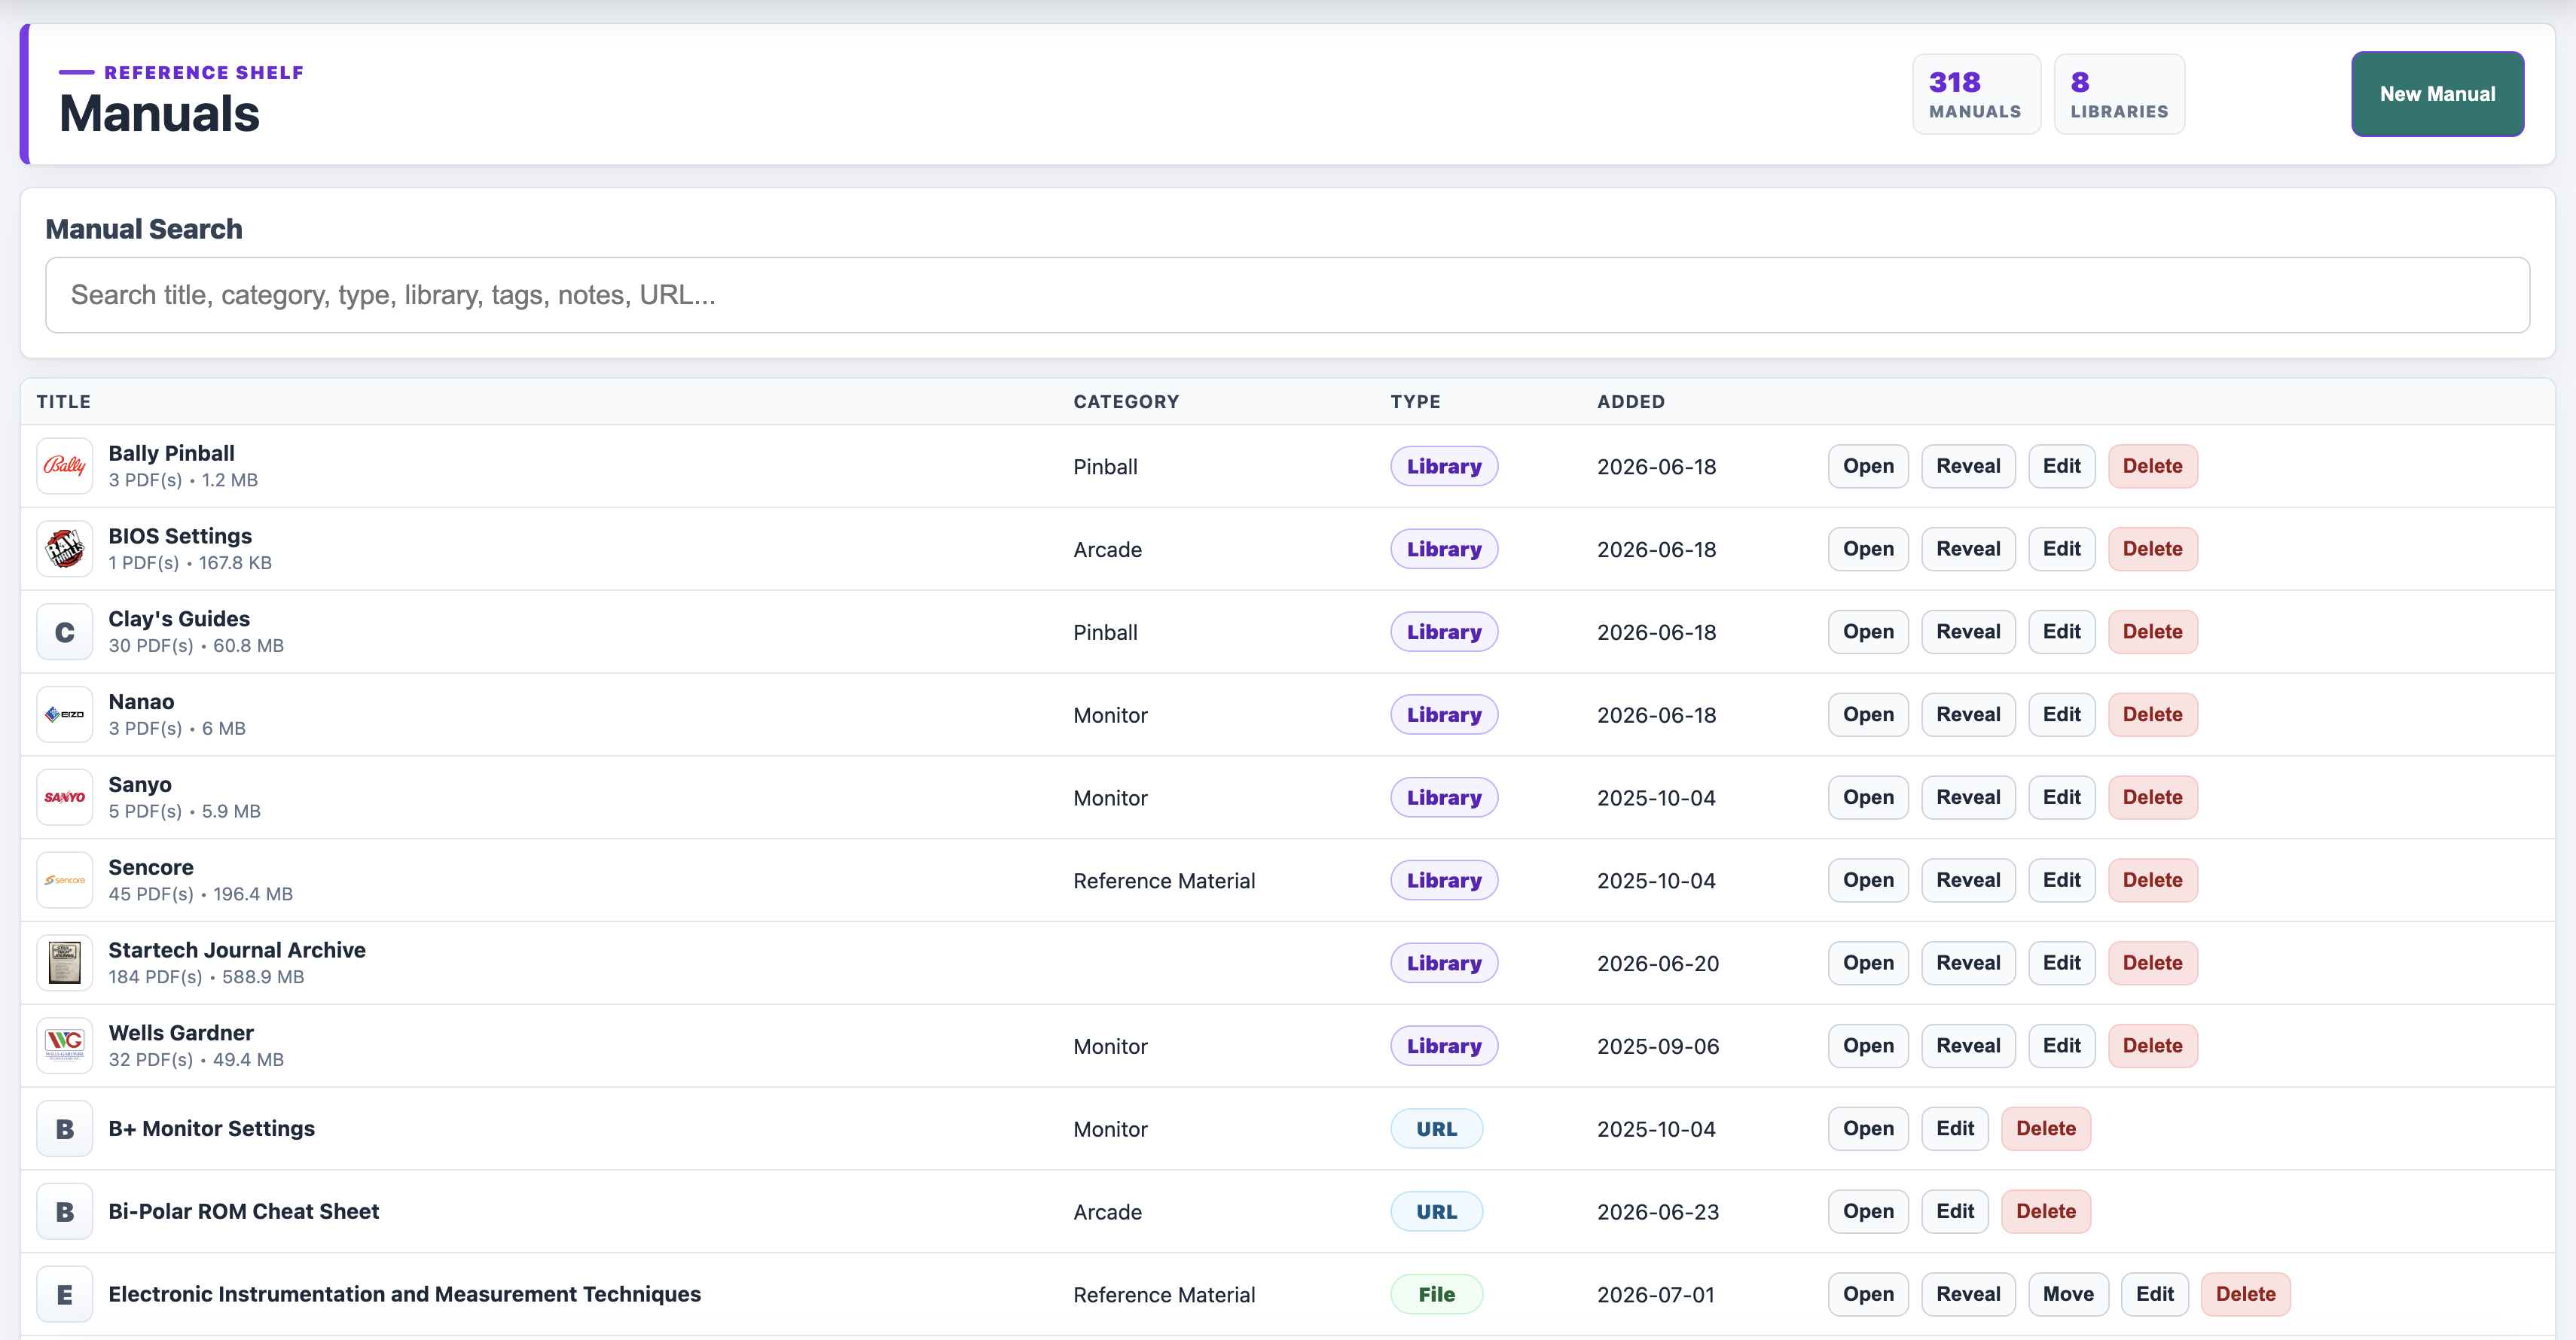Viewport: 2576px width, 1340px height.
Task: Click the Sanyo logo icon
Action: [x=65, y=797]
